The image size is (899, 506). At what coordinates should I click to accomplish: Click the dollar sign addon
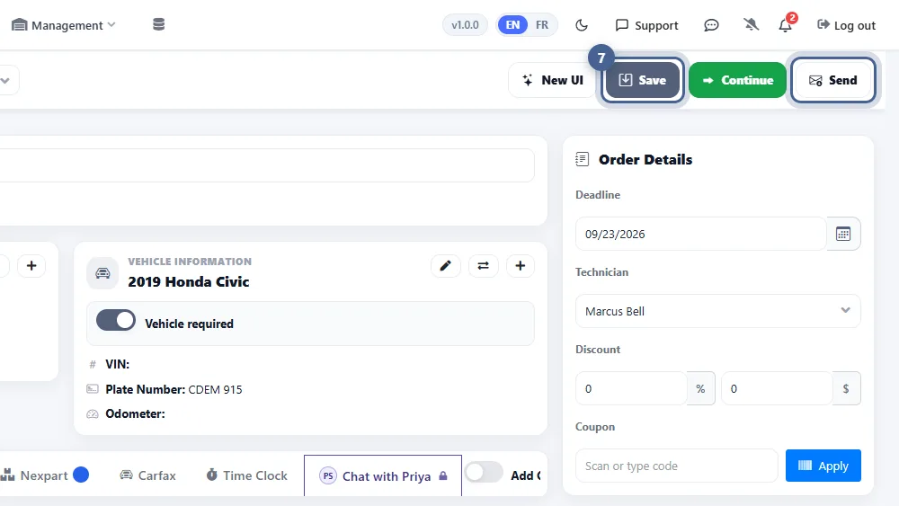[x=846, y=388]
